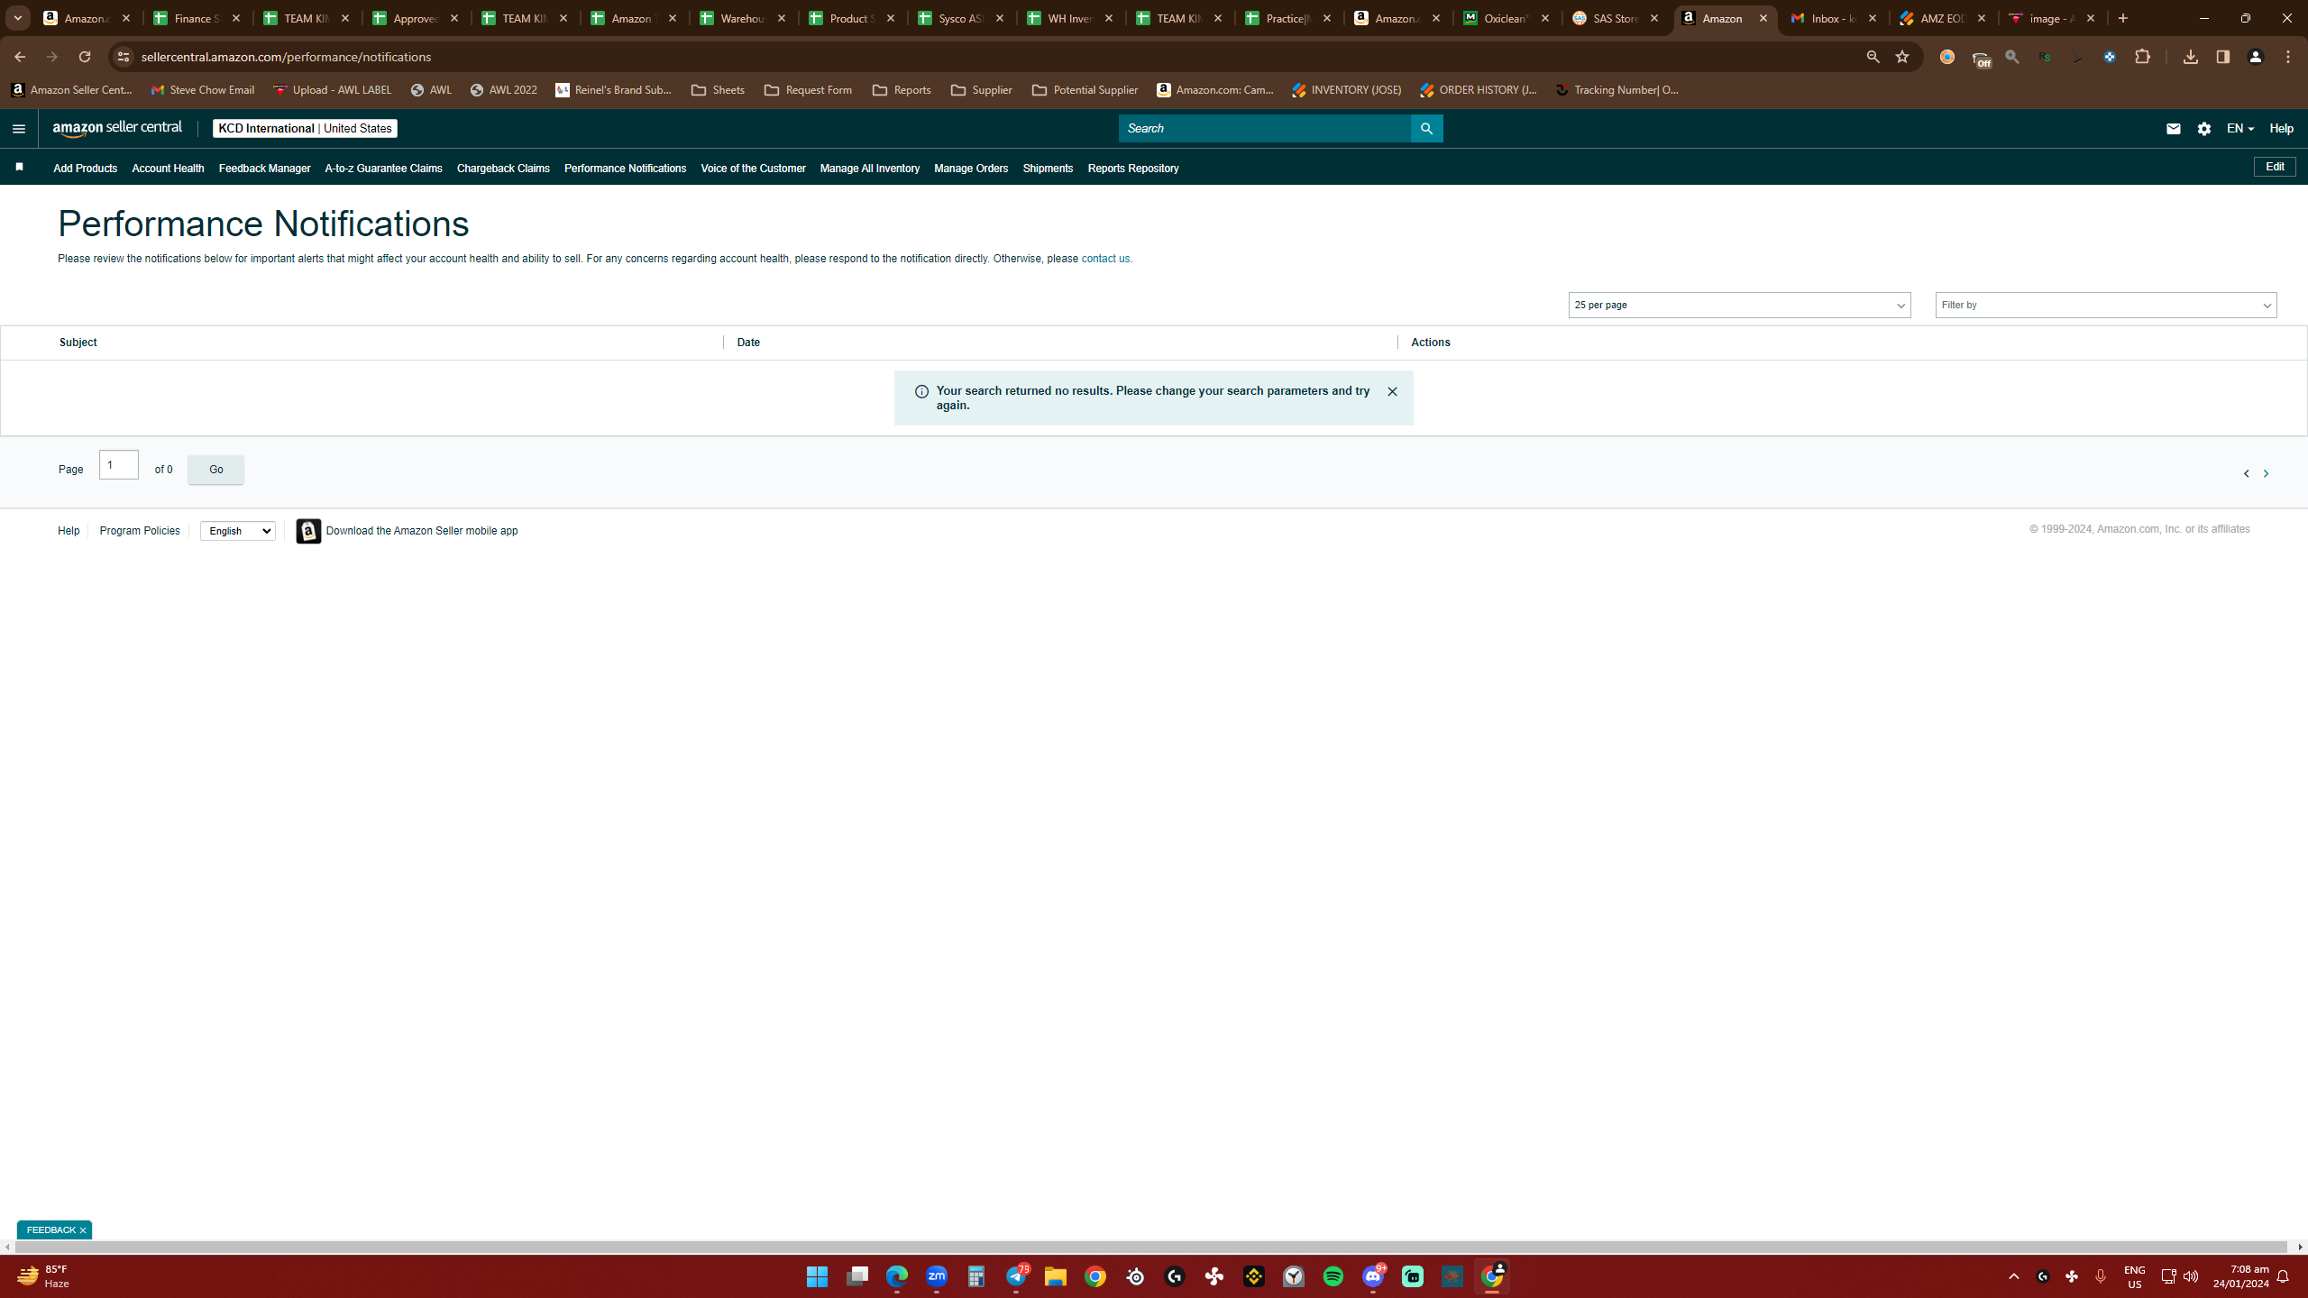This screenshot has width=2308, height=1298.
Task: View site information icon in address bar
Action: coord(124,57)
